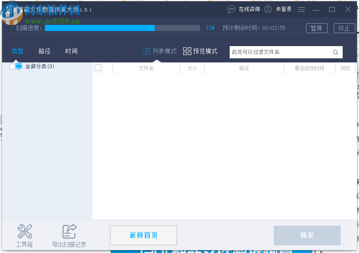359x253 pixels.
Task: Select the 列表模式 list view icon
Action: tap(146, 51)
